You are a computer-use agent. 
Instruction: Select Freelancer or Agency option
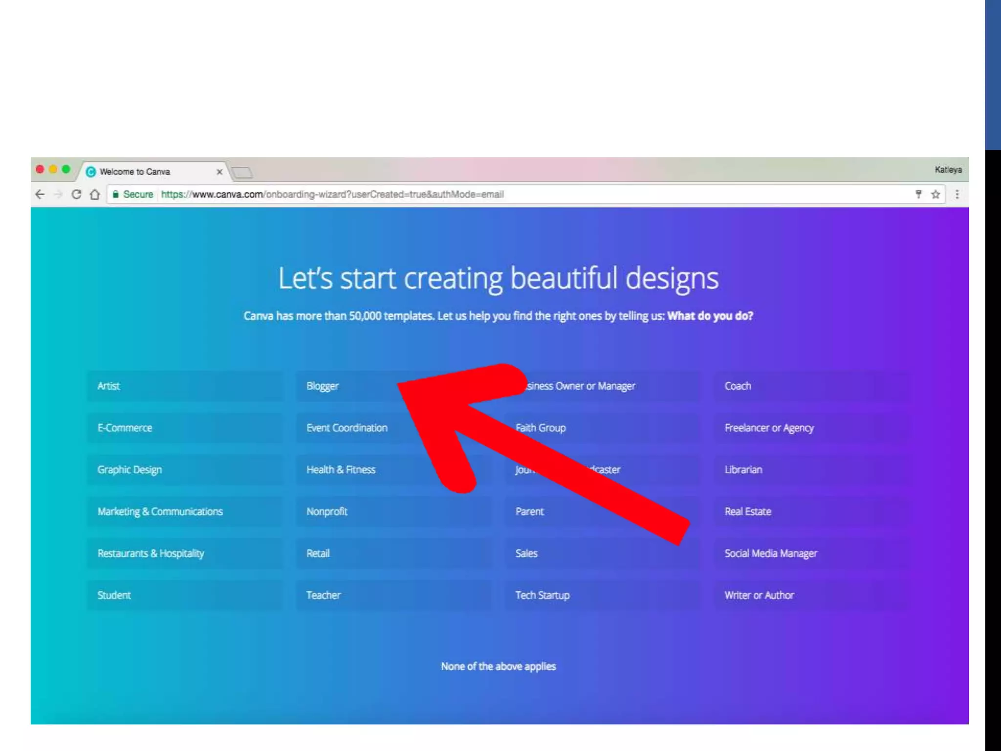tap(811, 428)
